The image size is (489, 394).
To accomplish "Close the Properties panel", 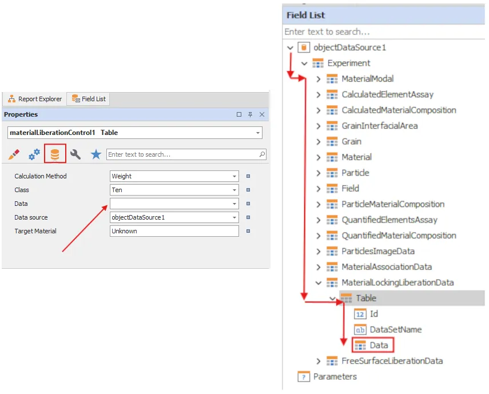I will point(262,114).
